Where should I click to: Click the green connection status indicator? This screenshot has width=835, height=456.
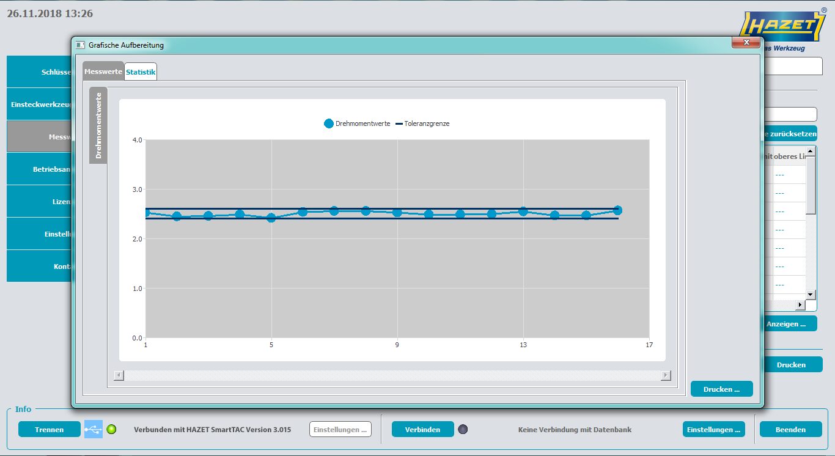tap(111, 429)
